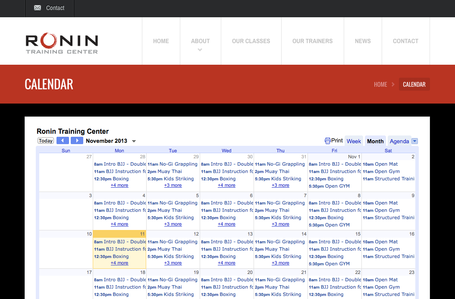
Task: Select CONTACT in the main navigation menu
Action: point(406,41)
